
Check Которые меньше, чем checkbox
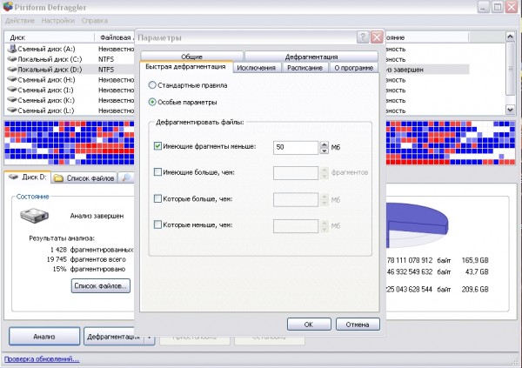click(157, 224)
